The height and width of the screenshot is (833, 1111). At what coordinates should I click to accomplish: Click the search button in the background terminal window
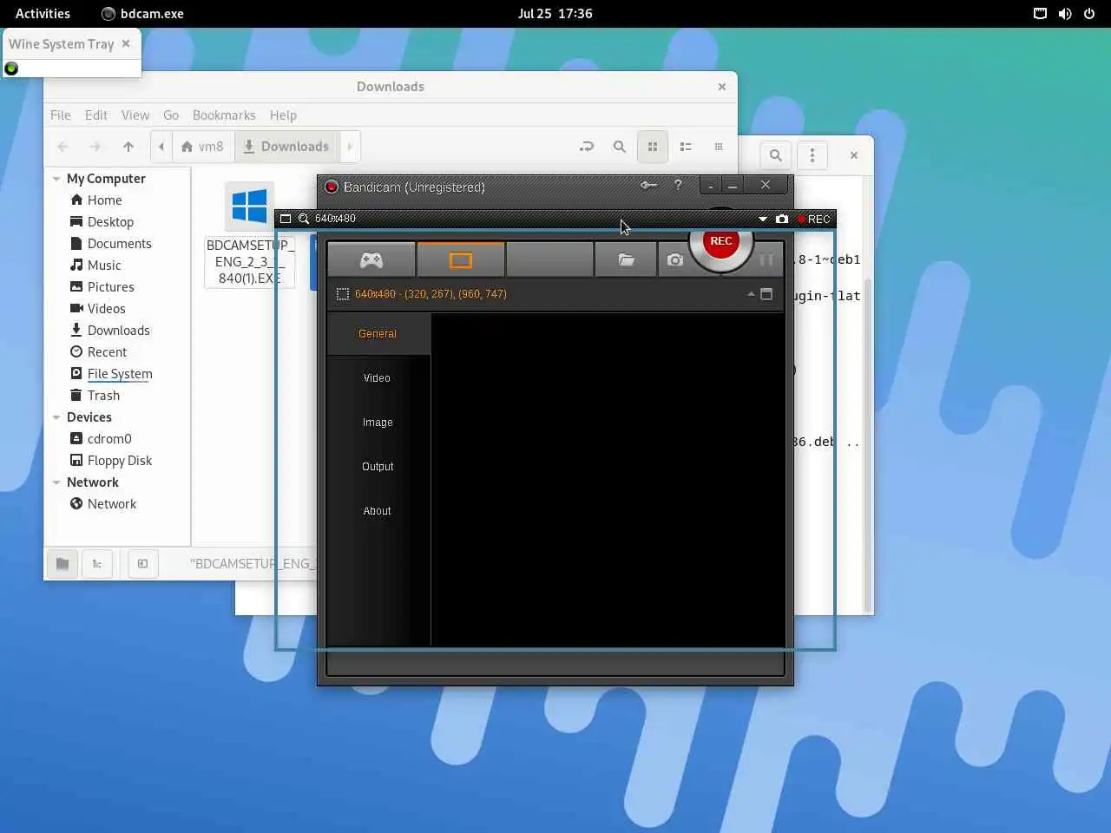[776, 155]
